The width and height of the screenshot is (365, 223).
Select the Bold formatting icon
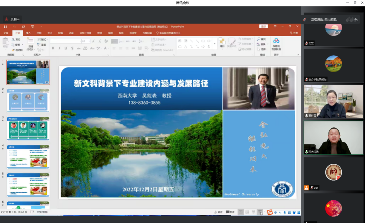(x=53, y=48)
